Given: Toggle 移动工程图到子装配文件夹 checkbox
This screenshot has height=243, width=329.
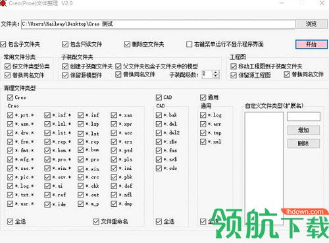Looking at the screenshot, I should point(234,67).
